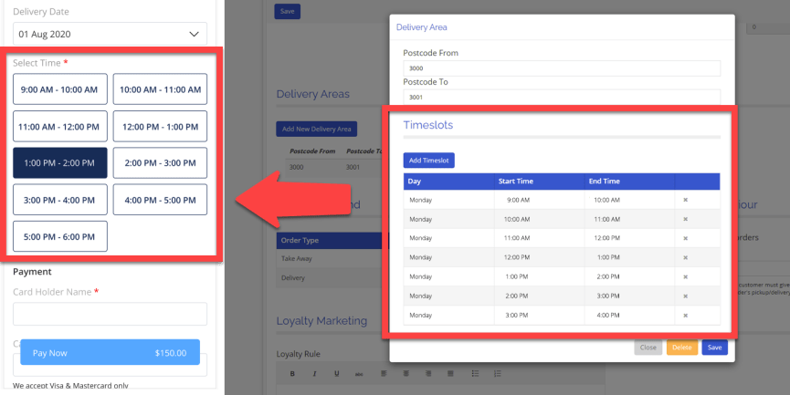Click the Card Holder Name field
This screenshot has width=790, height=395.
(x=110, y=314)
